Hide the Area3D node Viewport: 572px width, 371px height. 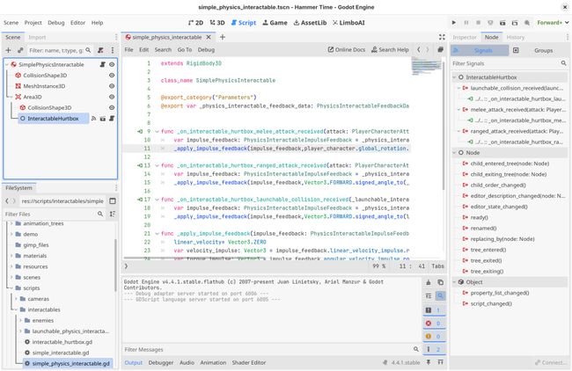(112, 97)
